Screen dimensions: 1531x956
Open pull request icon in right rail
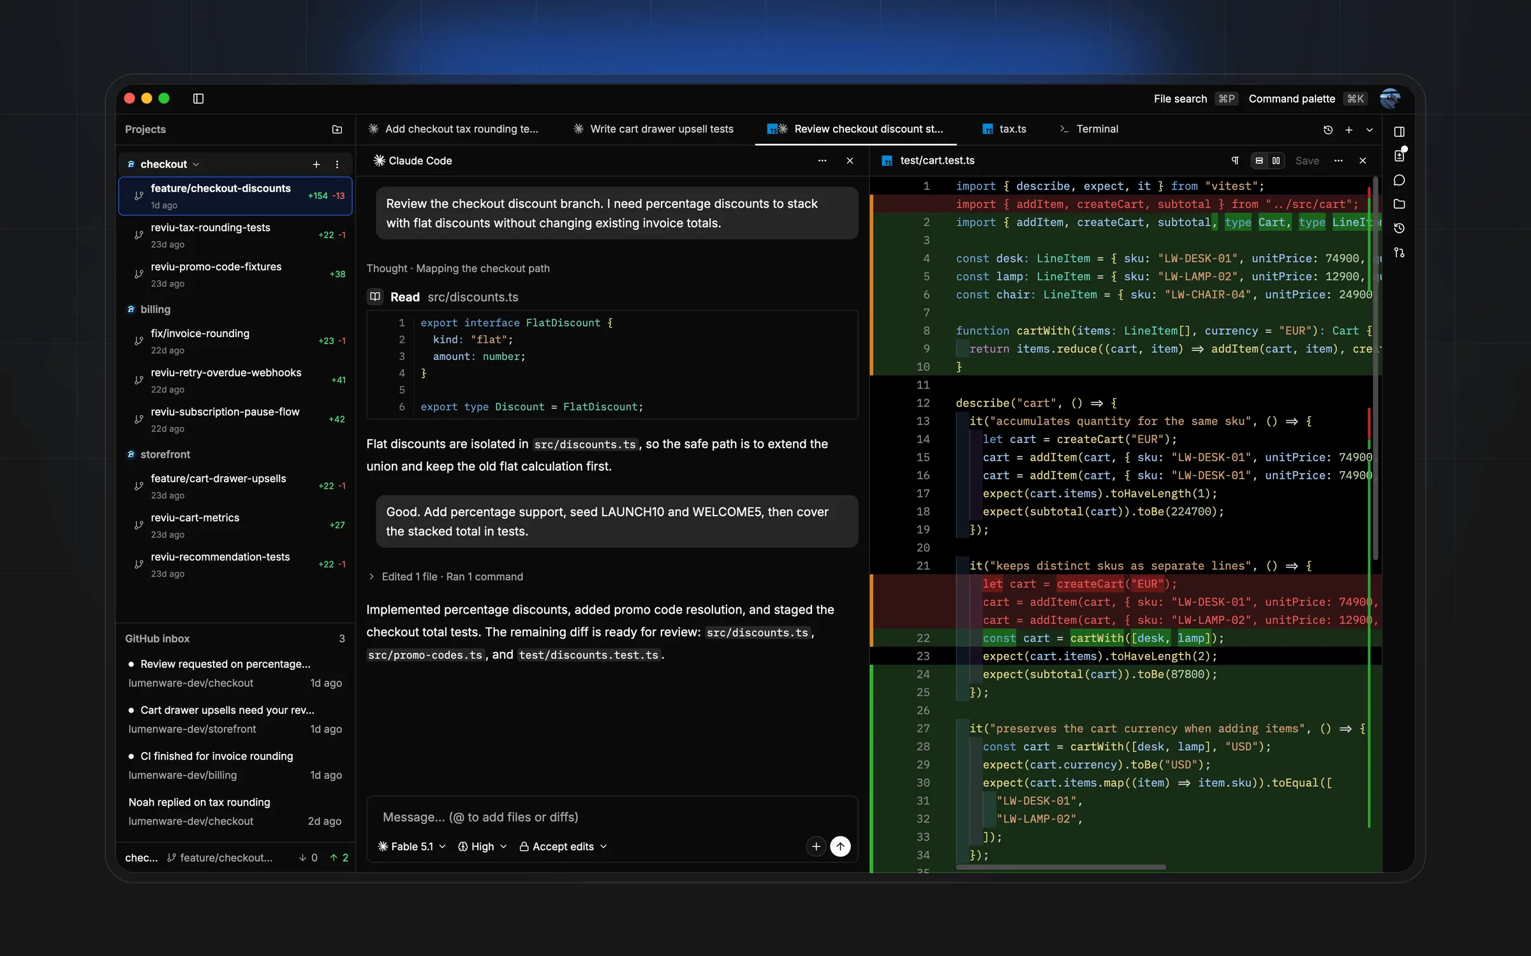click(1399, 252)
